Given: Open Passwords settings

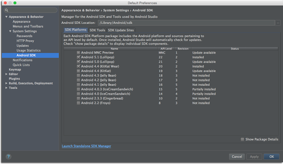Looking at the screenshot, I should pyautogui.click(x=24, y=36).
